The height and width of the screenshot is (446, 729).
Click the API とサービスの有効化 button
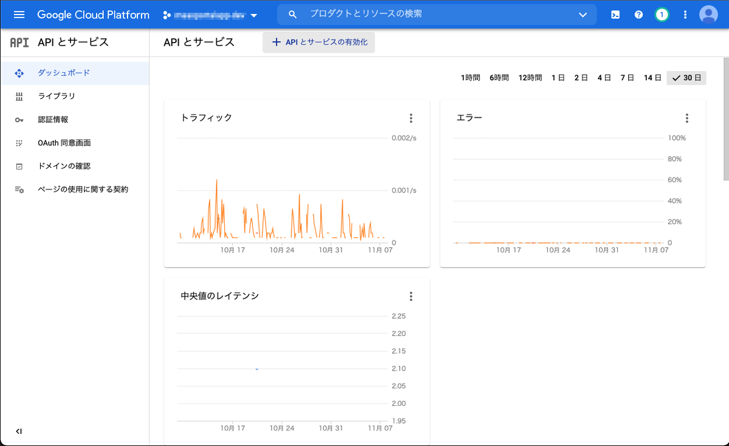click(x=318, y=42)
